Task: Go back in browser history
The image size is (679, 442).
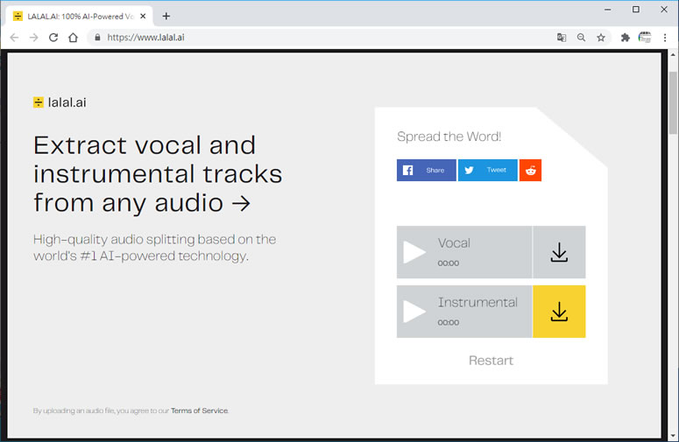Action: pyautogui.click(x=14, y=38)
